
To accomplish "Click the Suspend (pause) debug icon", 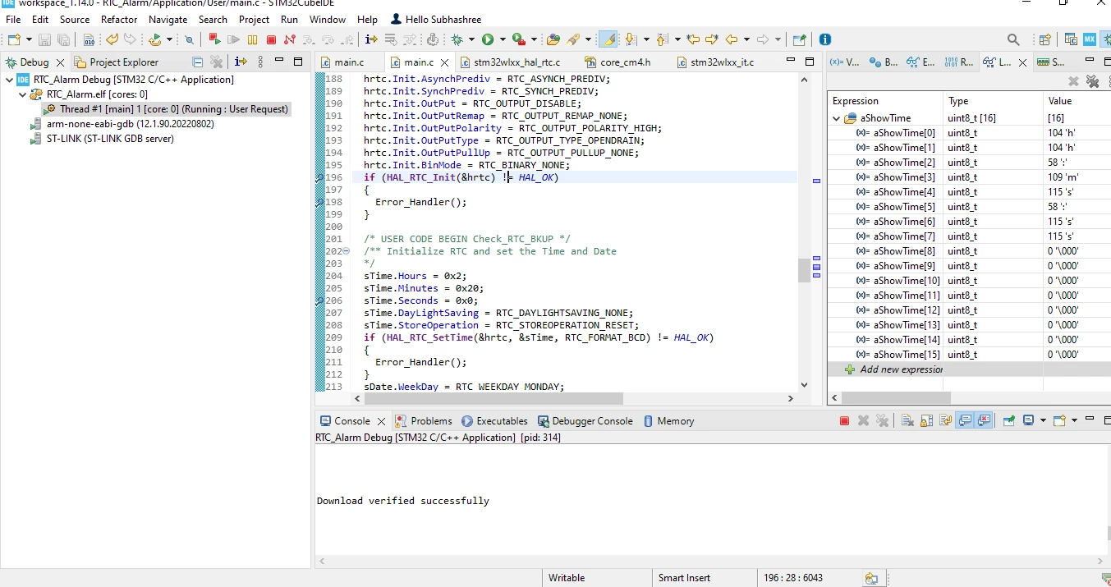I will tap(252, 39).
